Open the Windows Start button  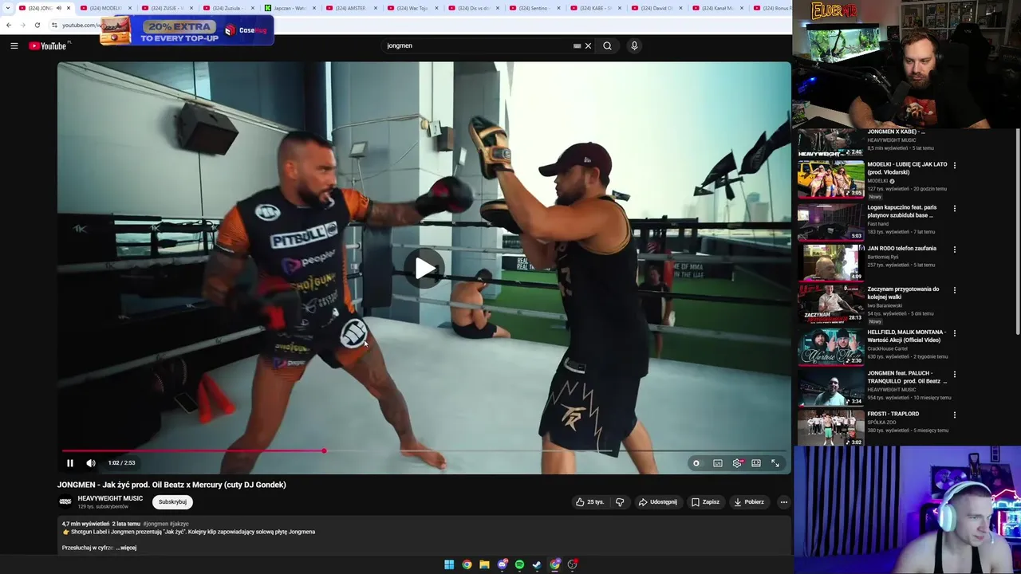point(449,564)
